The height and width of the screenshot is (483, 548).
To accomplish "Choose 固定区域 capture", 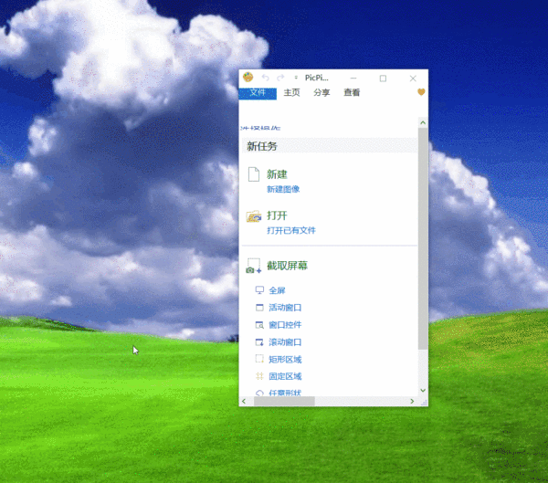I will pos(285,376).
